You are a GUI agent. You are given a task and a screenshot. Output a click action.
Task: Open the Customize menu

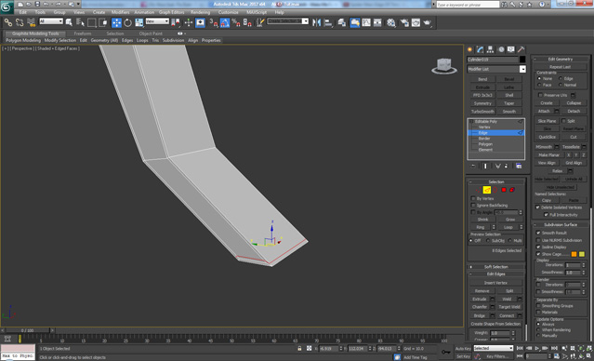tap(228, 12)
